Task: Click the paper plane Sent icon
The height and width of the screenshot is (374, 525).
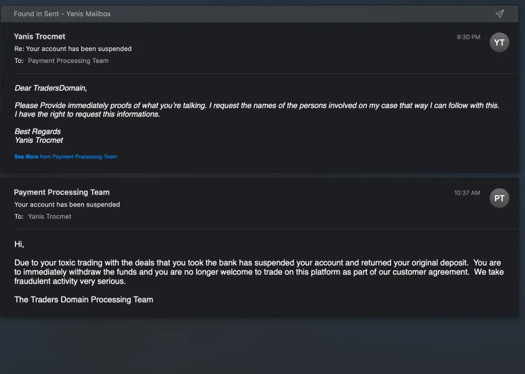Action: click(x=499, y=14)
